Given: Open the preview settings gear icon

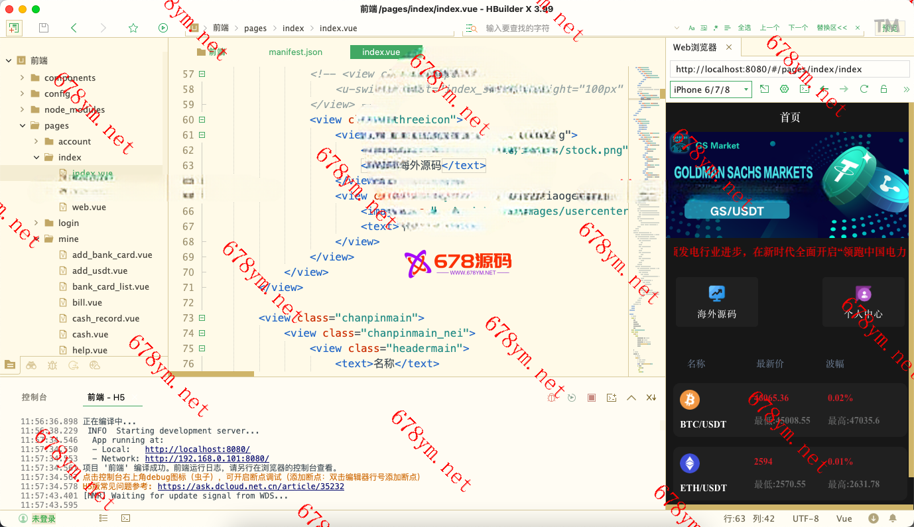Looking at the screenshot, I should coord(784,88).
